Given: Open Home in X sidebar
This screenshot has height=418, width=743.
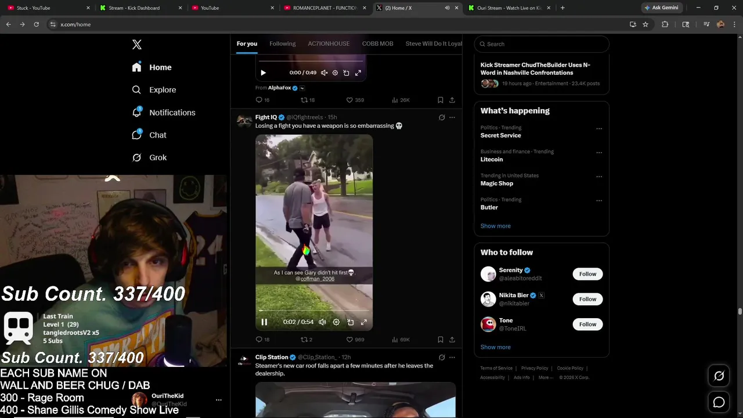Looking at the screenshot, I should tap(152, 67).
